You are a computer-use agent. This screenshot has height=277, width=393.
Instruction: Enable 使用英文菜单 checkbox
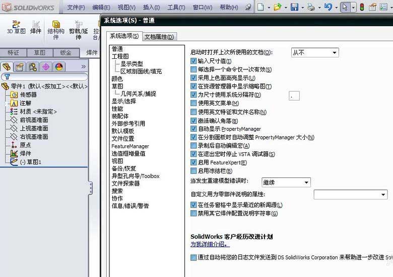(x=193, y=103)
